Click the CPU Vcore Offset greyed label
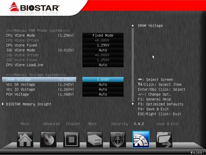Image resolution: width=206 pixels, height=155 pixels. tap(23, 40)
